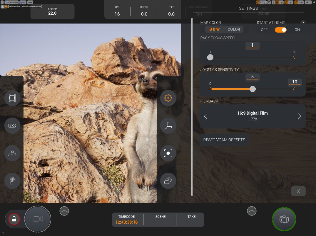
Task: Open the map location icon
Action: pos(12,153)
